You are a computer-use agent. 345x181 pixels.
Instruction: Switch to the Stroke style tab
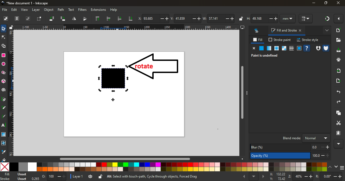[x=307, y=40]
